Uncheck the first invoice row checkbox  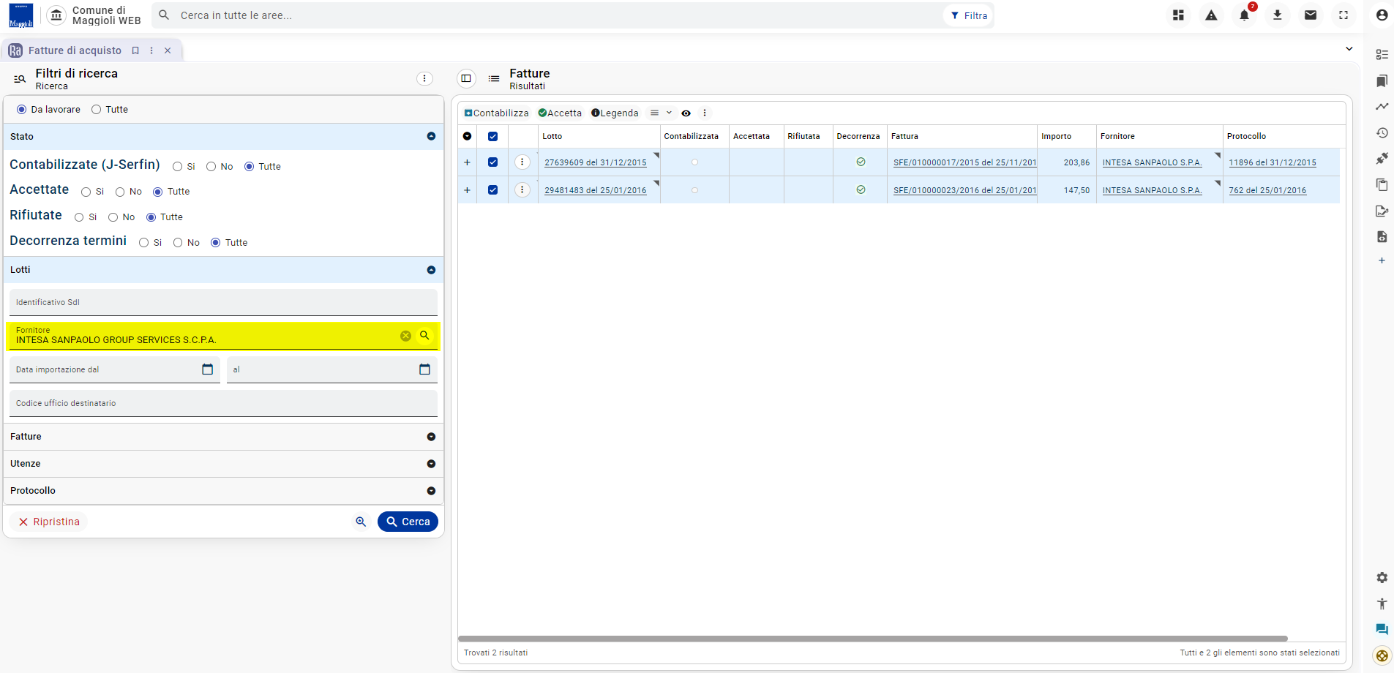click(492, 162)
